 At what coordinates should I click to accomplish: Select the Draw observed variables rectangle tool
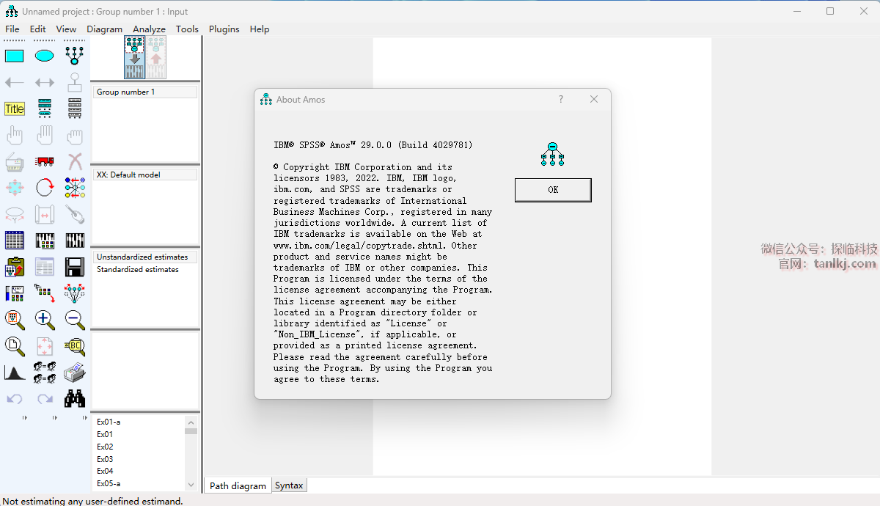point(15,56)
